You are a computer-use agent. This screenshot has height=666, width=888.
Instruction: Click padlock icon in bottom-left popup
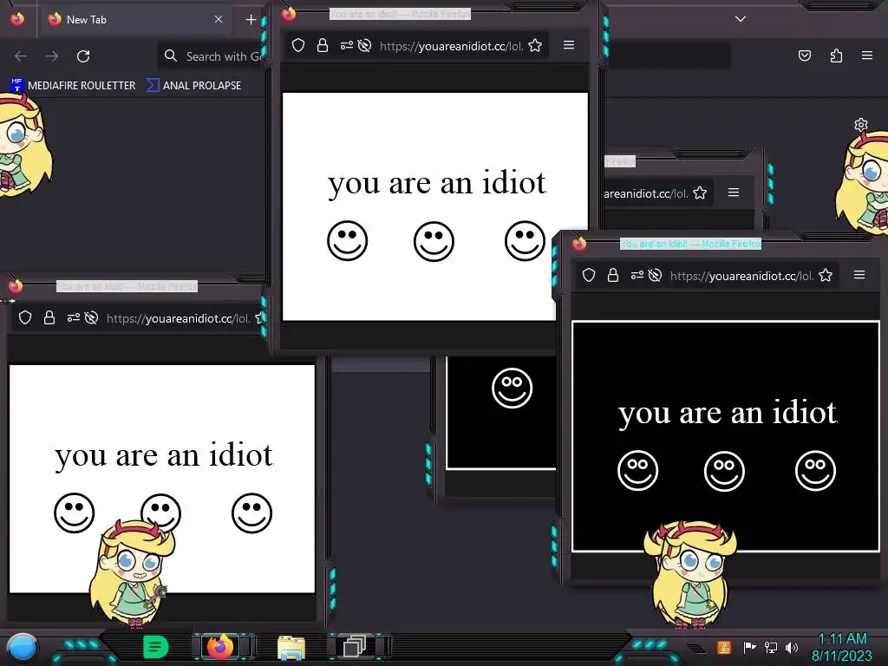(49, 317)
